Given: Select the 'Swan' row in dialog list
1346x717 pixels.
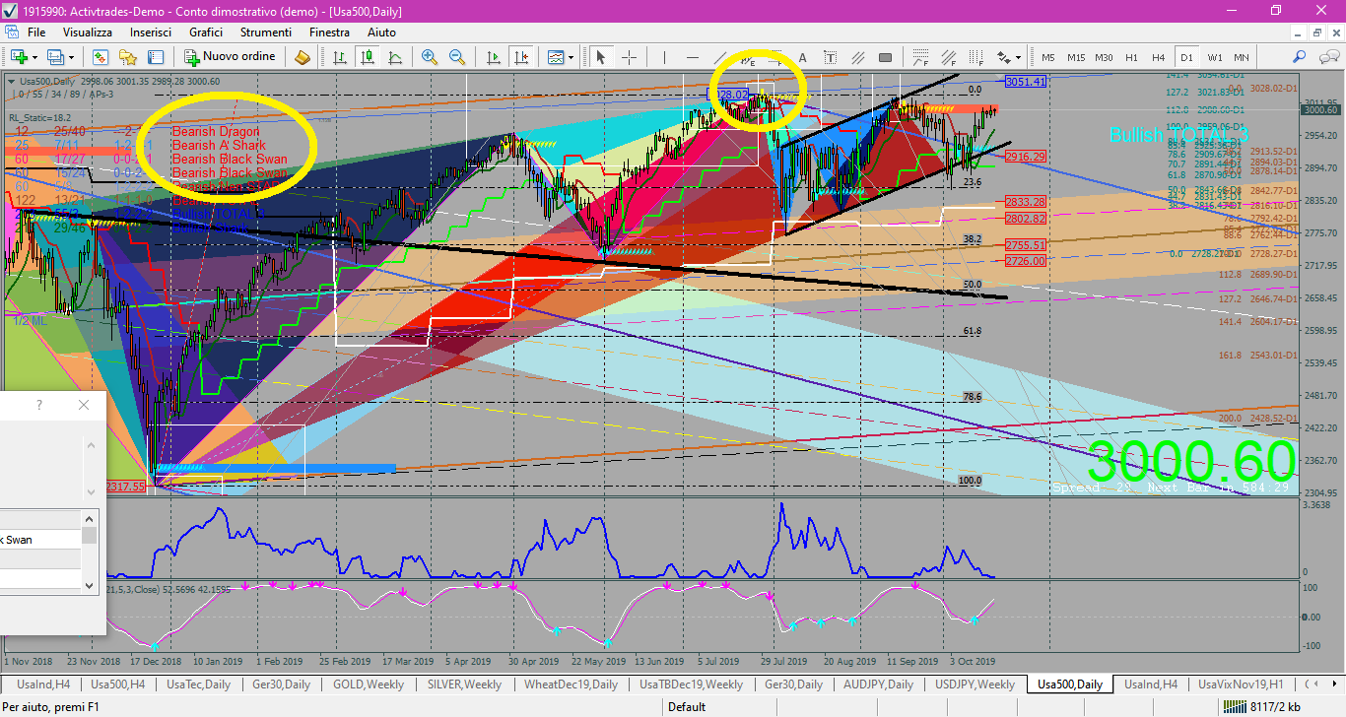Looking at the screenshot, I should [40, 540].
